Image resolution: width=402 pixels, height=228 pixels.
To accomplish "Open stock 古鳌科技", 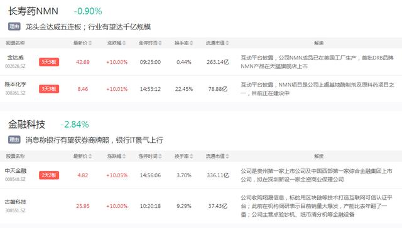I will [x=15, y=202].
